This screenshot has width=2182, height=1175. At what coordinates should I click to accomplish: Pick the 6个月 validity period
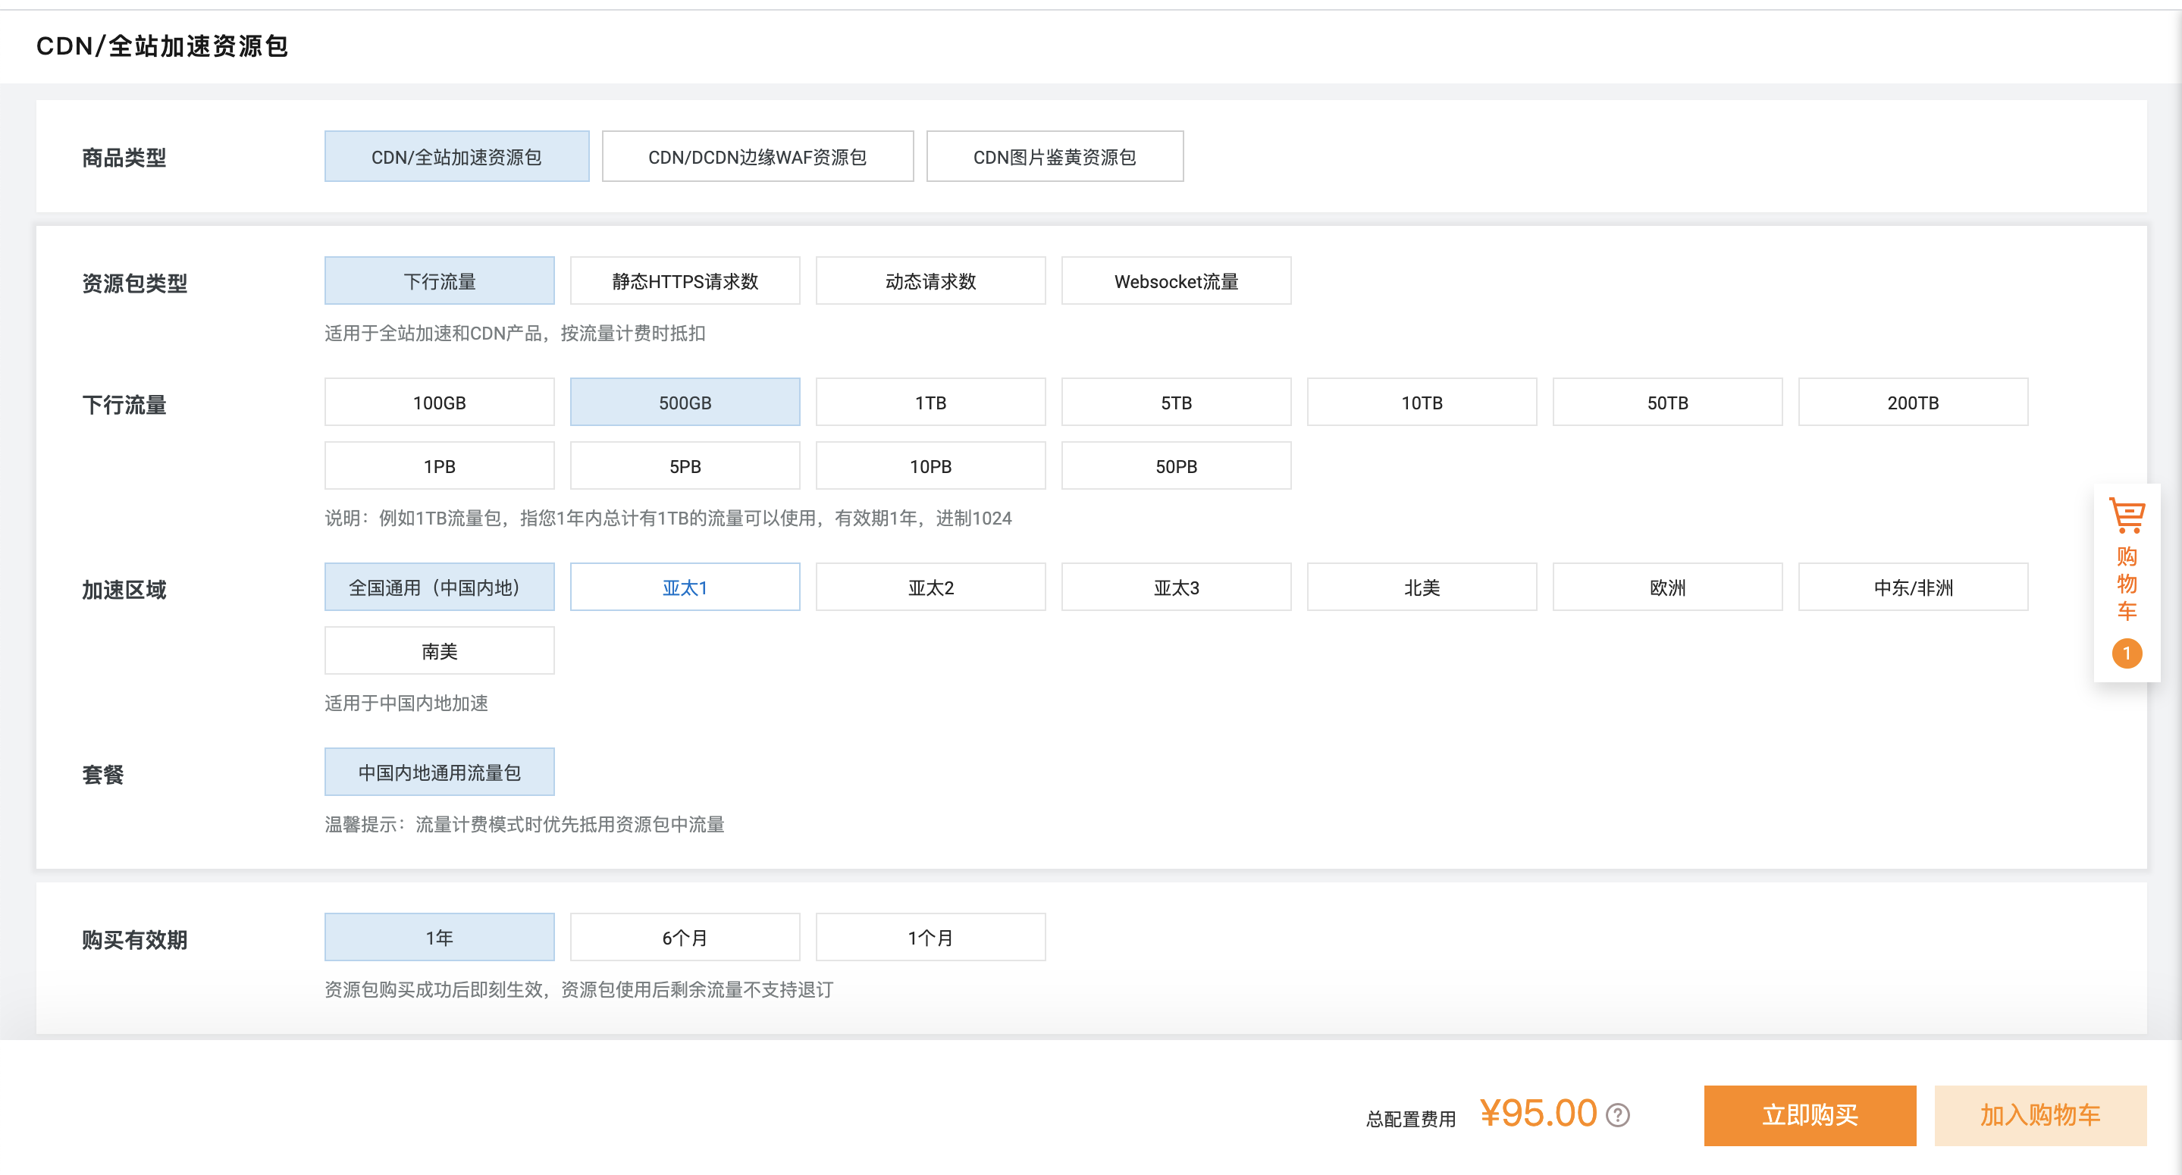click(685, 937)
